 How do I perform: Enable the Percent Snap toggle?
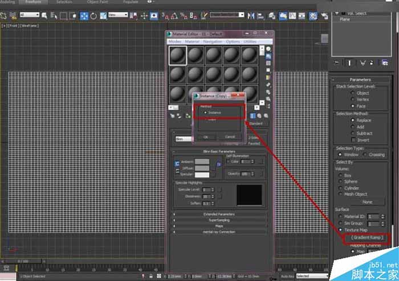click(x=184, y=16)
